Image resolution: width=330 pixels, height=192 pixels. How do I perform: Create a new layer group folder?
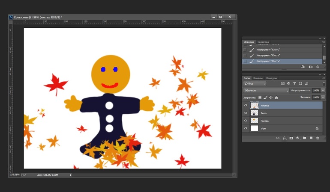[304, 138]
